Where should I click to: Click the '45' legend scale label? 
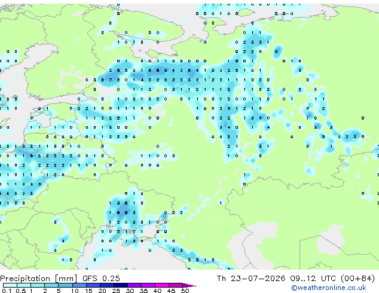pos(171,291)
